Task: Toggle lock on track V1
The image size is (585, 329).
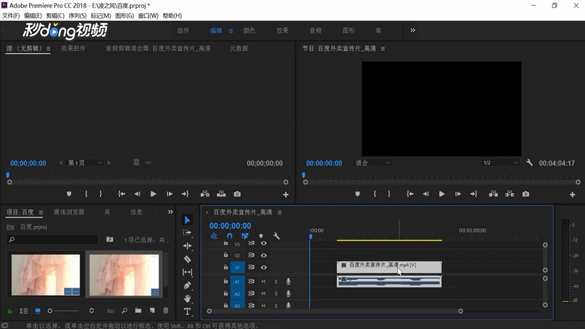Action: coord(226,267)
